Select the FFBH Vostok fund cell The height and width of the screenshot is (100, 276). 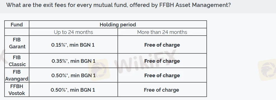pyautogui.click(x=17, y=89)
